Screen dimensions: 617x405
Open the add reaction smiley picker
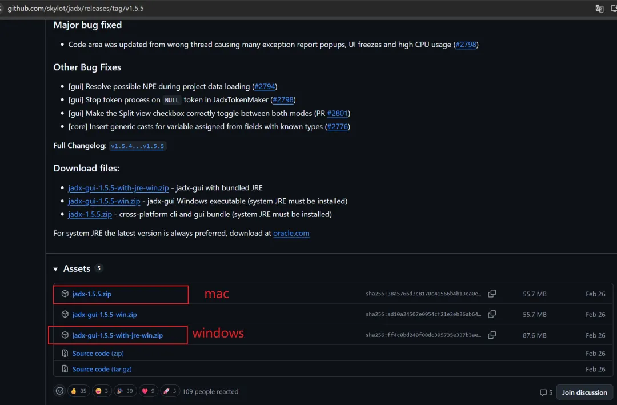click(59, 391)
